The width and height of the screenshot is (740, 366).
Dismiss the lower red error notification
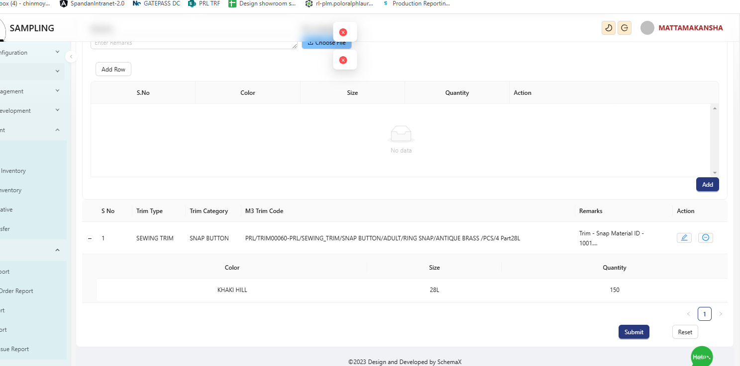[x=343, y=60]
